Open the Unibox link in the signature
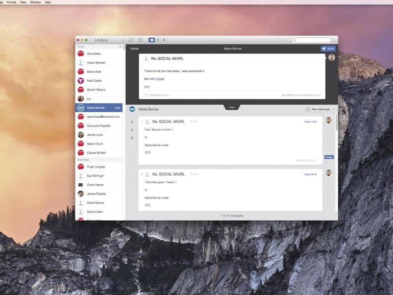Screen dimensions: 393x295 pos(160,79)
